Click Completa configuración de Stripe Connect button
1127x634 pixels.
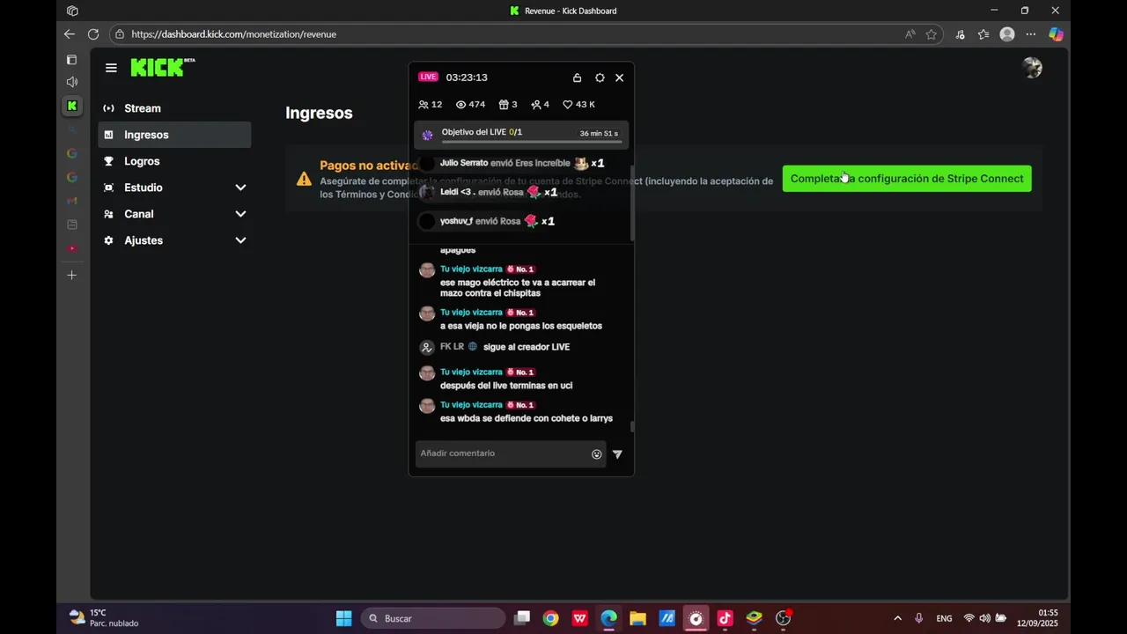(907, 179)
